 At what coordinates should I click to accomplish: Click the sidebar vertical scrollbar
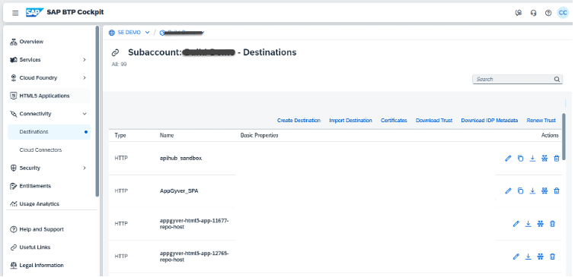(97, 111)
